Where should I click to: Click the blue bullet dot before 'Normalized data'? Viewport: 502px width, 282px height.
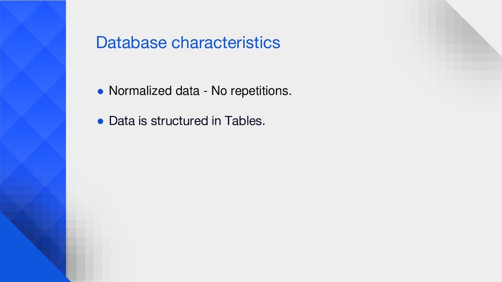tap(100, 92)
